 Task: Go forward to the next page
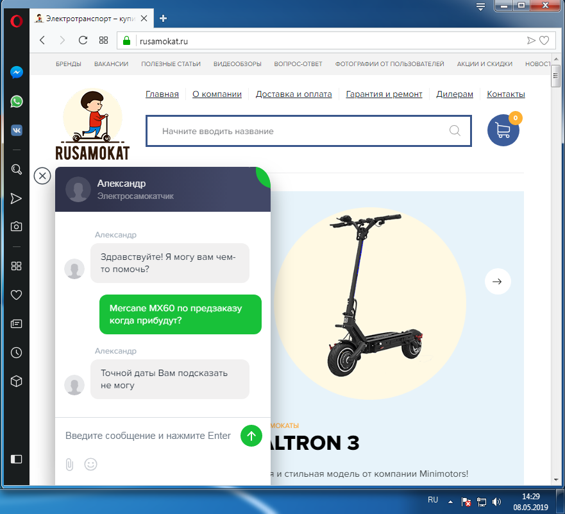point(62,40)
